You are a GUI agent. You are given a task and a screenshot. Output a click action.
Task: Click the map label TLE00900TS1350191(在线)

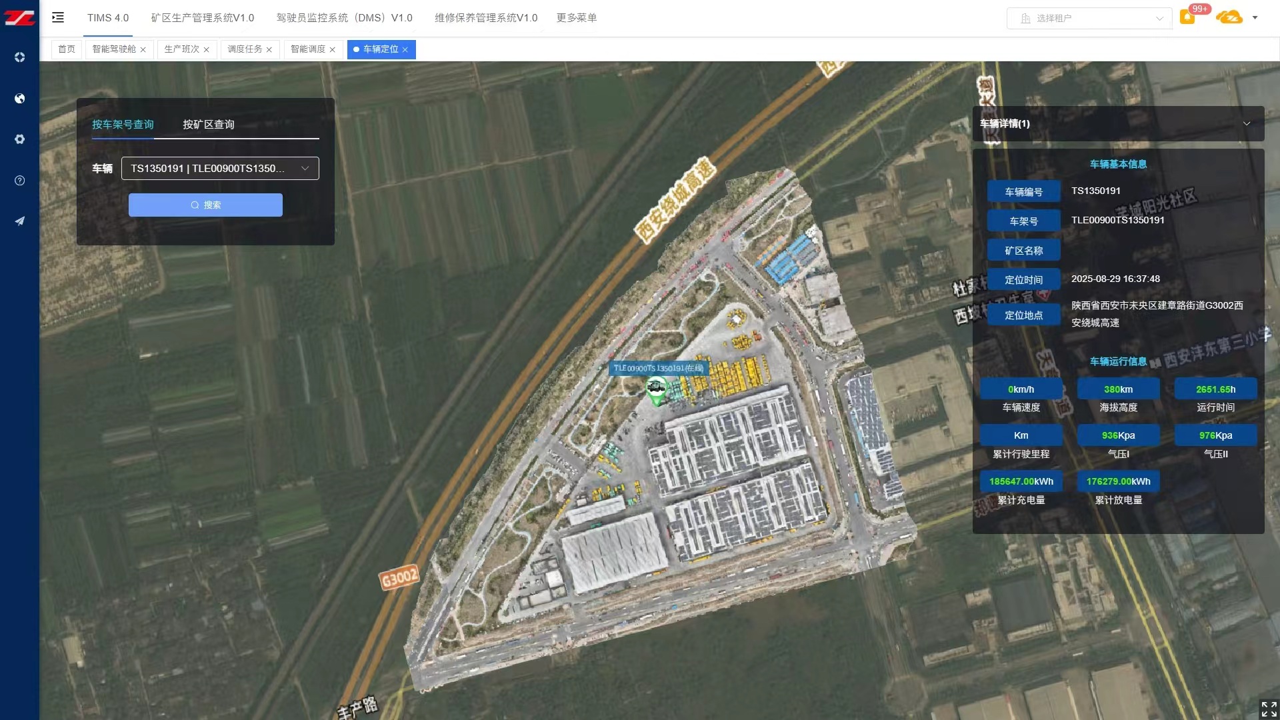[659, 368]
